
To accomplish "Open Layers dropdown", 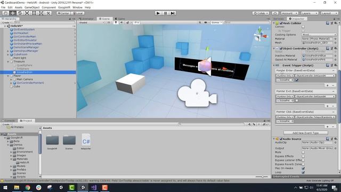I will coord(310,13).
